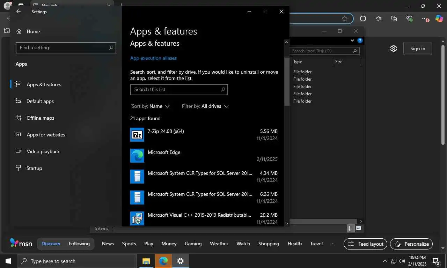
Task: Select the 7-Zip app icon
Action: 137,135
